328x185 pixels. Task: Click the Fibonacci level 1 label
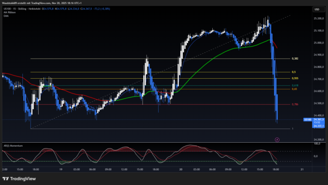pos(292,129)
